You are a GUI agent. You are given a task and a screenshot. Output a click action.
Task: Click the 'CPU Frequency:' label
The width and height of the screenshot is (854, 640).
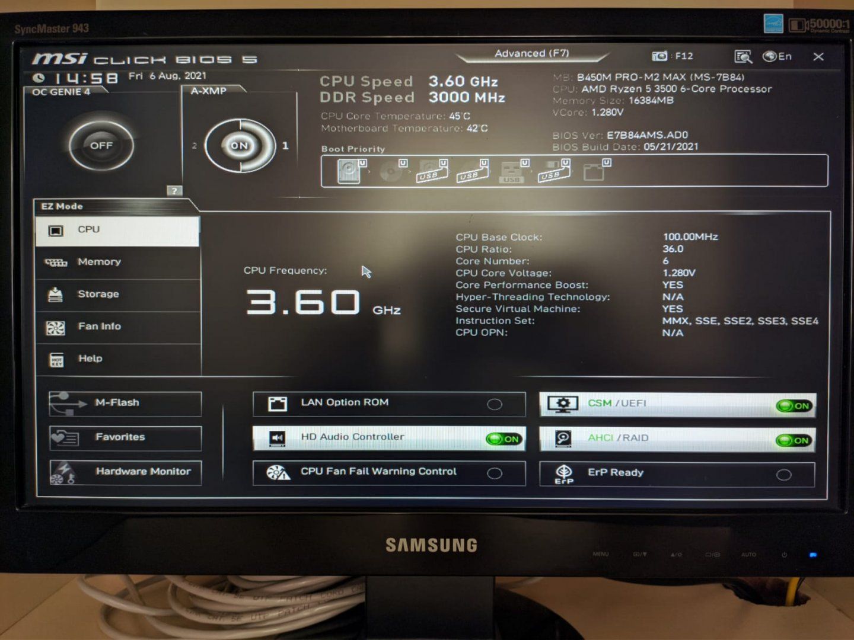pos(285,271)
